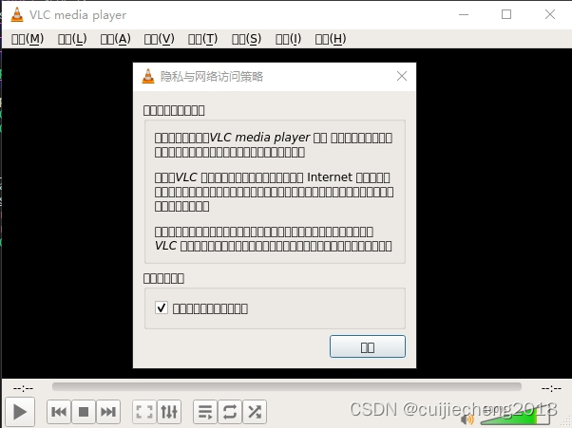This screenshot has width=572, height=428.
Task: Click the elapsed time label at left
Action: [23, 389]
